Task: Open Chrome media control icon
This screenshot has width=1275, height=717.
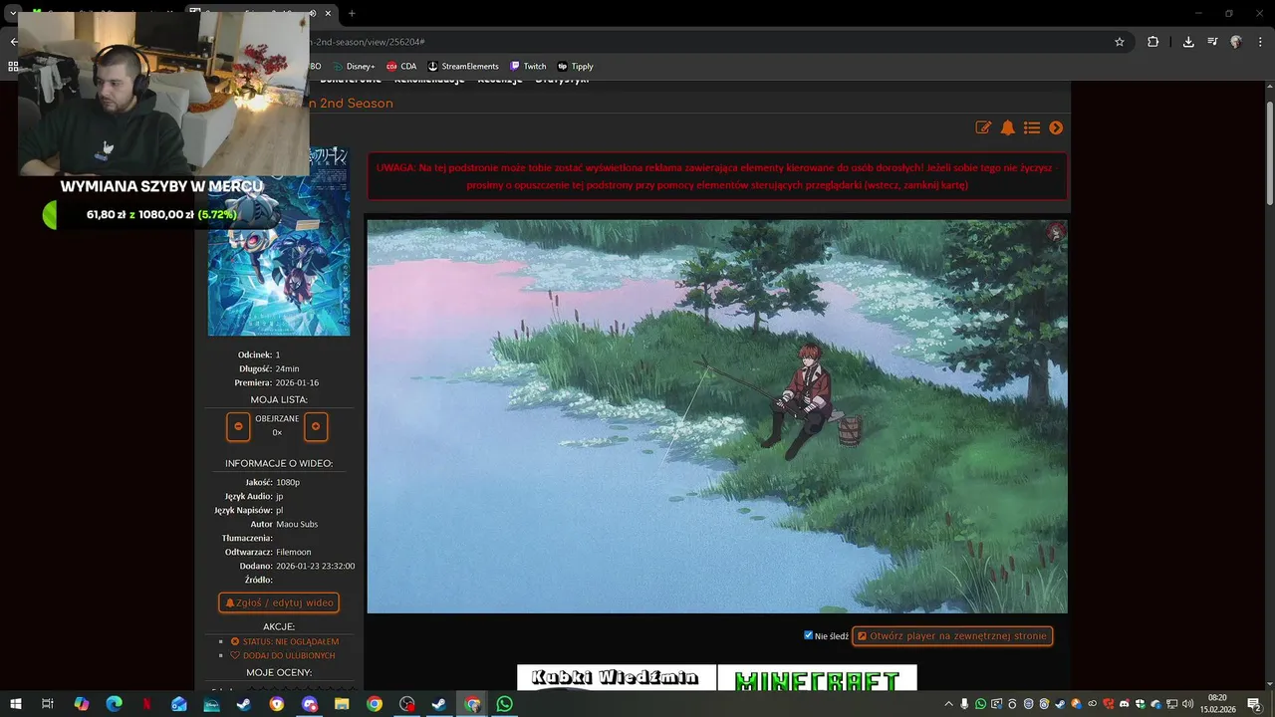Action: [1212, 42]
